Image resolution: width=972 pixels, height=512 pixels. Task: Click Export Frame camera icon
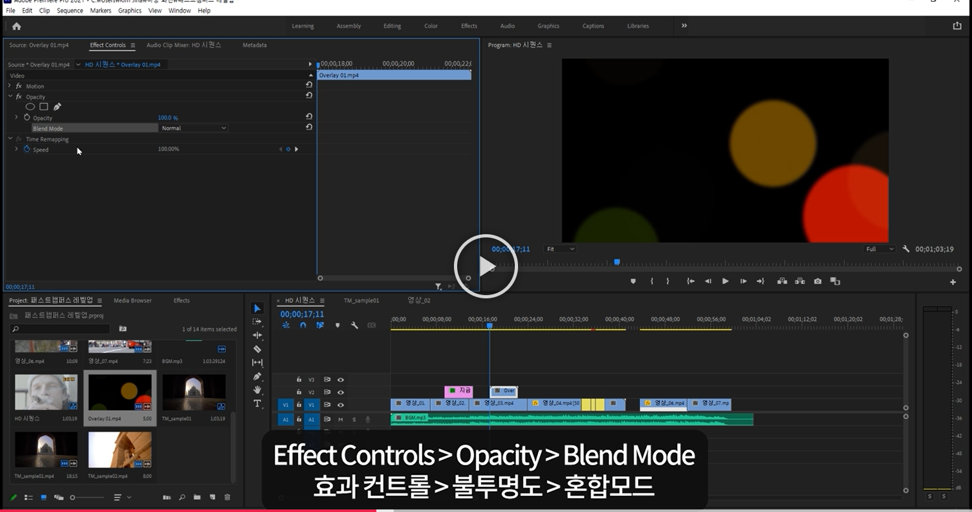click(x=817, y=281)
